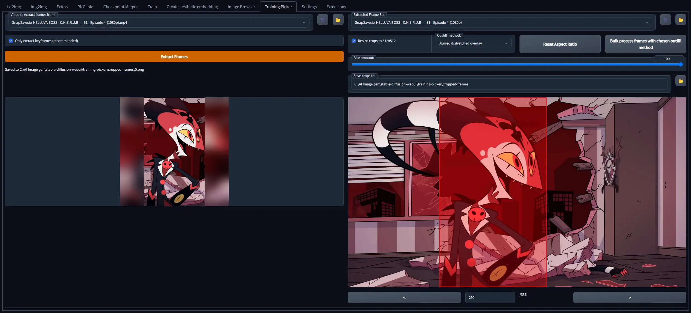Click the Extract Frames button
691x313 pixels.
[x=174, y=56]
